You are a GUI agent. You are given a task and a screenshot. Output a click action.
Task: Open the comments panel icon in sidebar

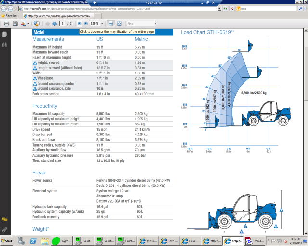[x=4, y=219]
